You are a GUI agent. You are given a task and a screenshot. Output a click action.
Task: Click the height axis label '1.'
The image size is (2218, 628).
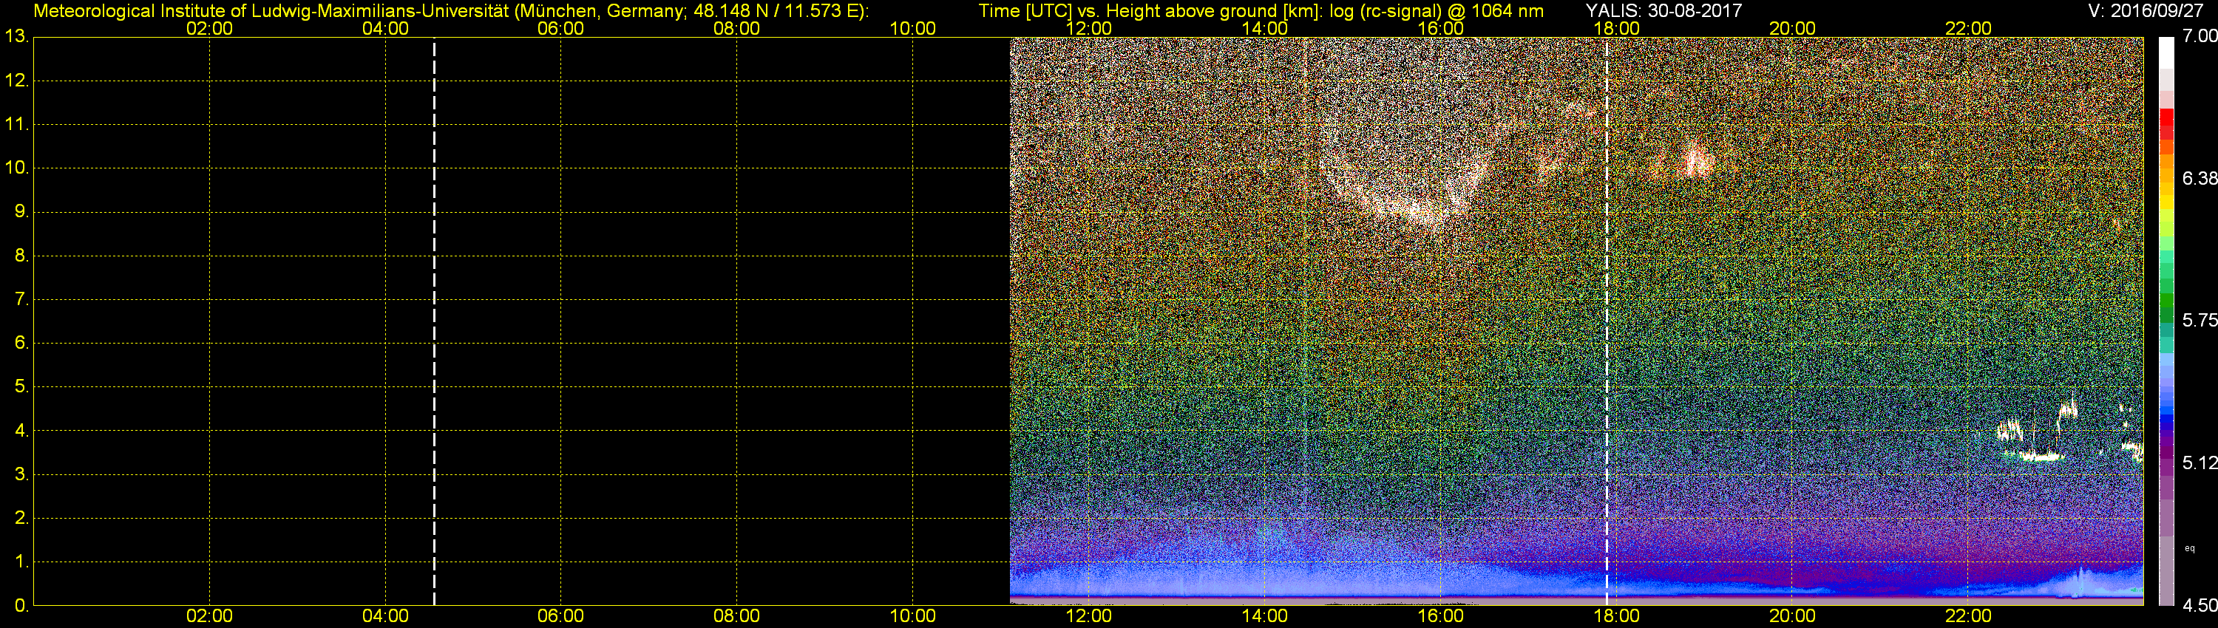click(x=21, y=562)
